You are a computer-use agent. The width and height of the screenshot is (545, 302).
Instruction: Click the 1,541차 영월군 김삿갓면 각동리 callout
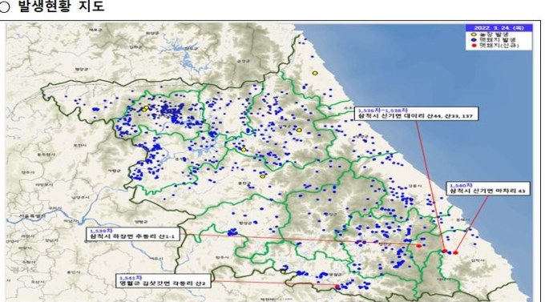click(163, 281)
